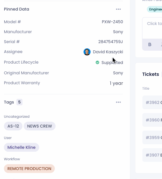Click the Serial # field label

[12, 42]
